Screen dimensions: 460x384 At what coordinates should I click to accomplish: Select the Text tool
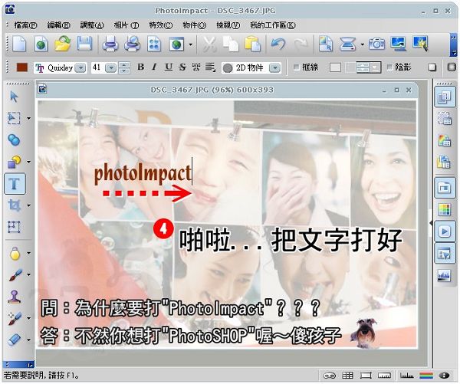tap(15, 184)
